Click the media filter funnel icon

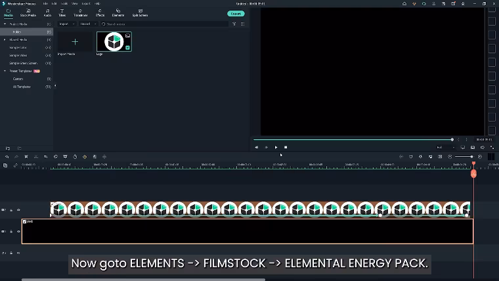click(234, 24)
